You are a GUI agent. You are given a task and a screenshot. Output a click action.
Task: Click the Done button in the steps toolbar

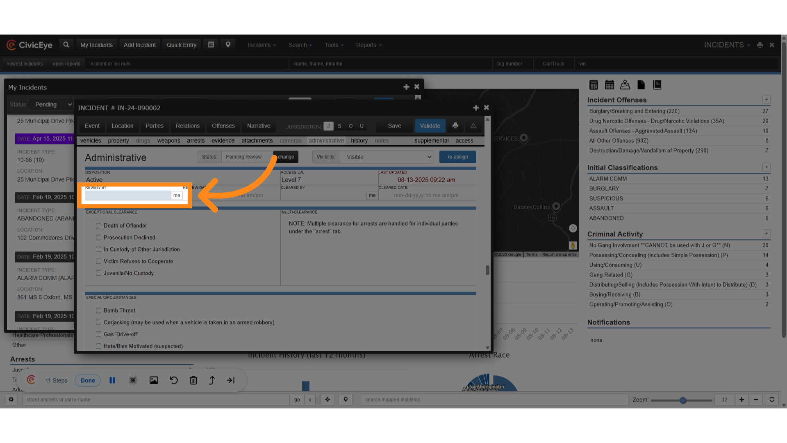[88, 380]
